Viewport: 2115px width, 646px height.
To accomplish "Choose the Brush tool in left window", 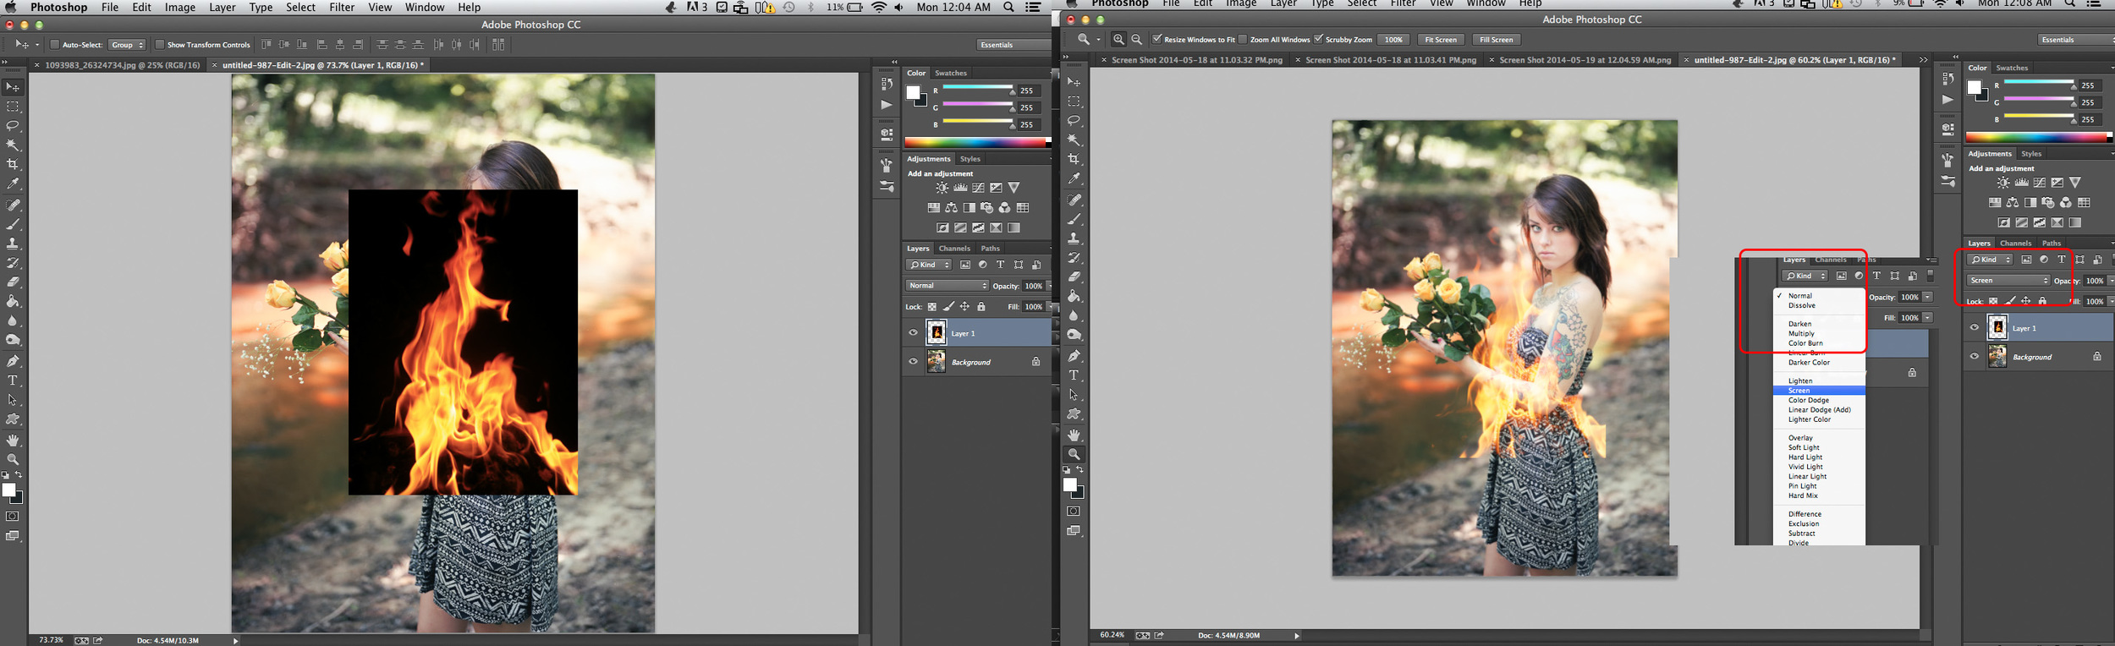I will click(13, 224).
